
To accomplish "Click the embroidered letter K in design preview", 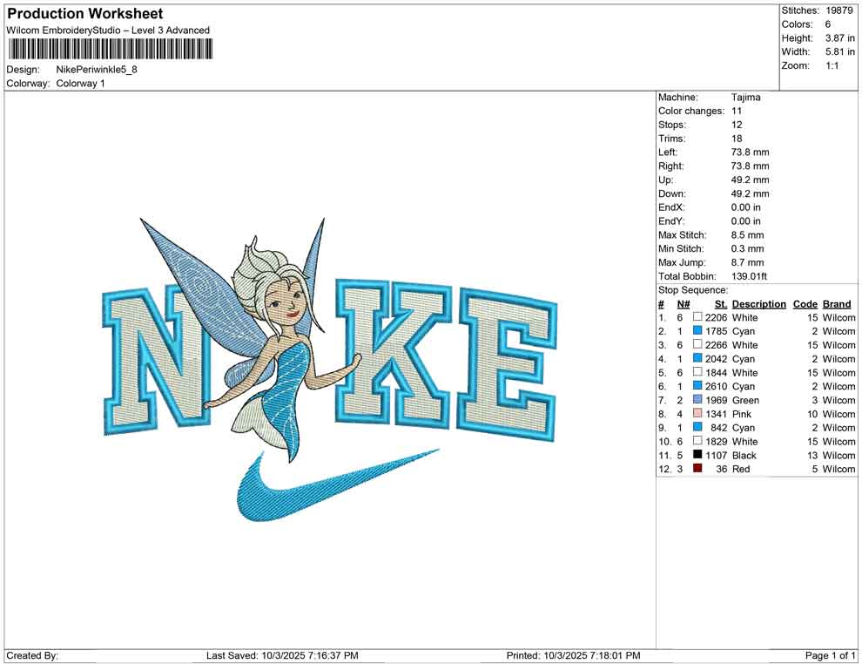I will (393, 352).
